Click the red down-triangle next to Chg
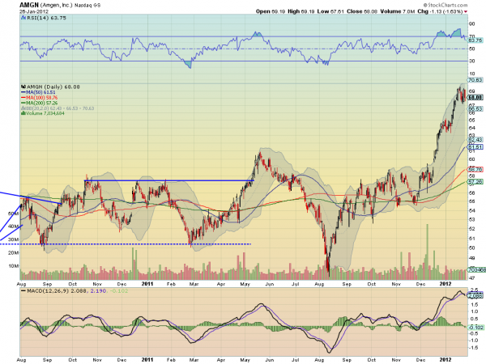The image size is (486, 364). (x=466, y=12)
